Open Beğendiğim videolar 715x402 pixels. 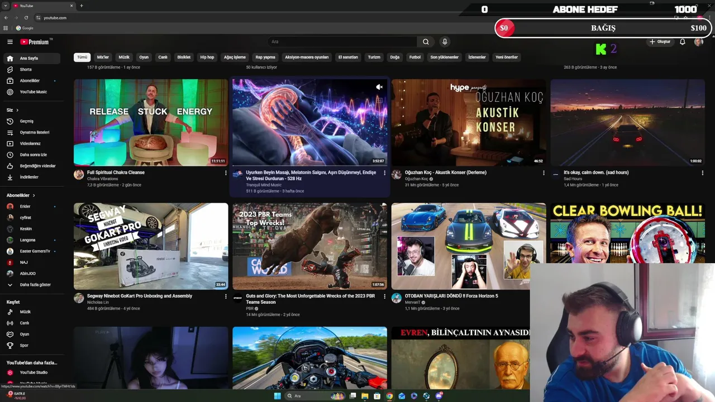pos(32,166)
